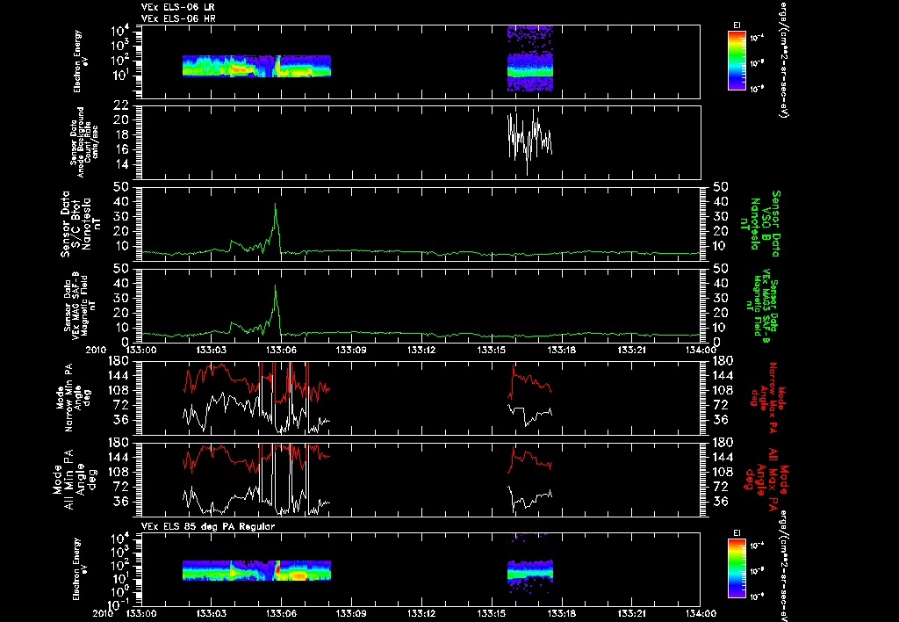Click the green spike peak in MAG SAF-B panel

pyautogui.click(x=275, y=286)
